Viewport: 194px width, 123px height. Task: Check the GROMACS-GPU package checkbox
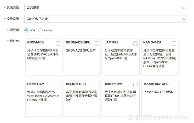coord(97,43)
